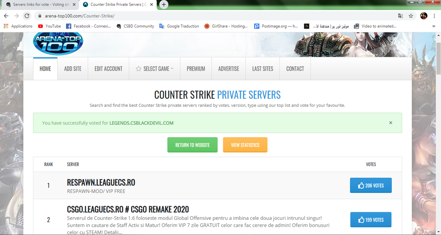The image size is (441, 235).
Task: Dismiss the successful vote notification
Action: tap(391, 123)
